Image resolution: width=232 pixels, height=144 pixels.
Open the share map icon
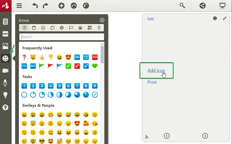(203, 6)
